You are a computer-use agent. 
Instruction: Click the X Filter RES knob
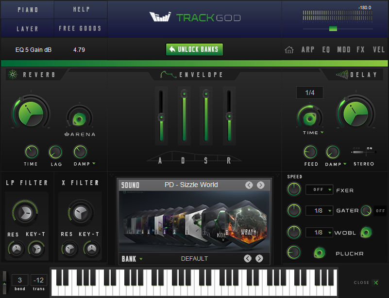coord(70,249)
